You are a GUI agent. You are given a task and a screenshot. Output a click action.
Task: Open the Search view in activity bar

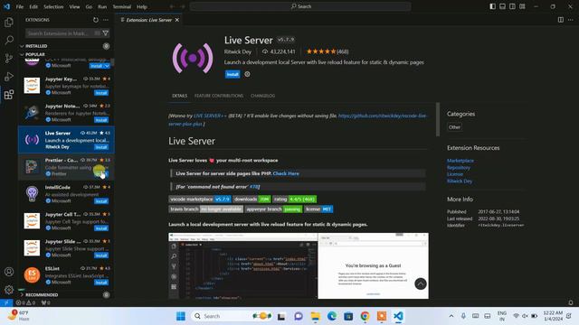(9, 40)
